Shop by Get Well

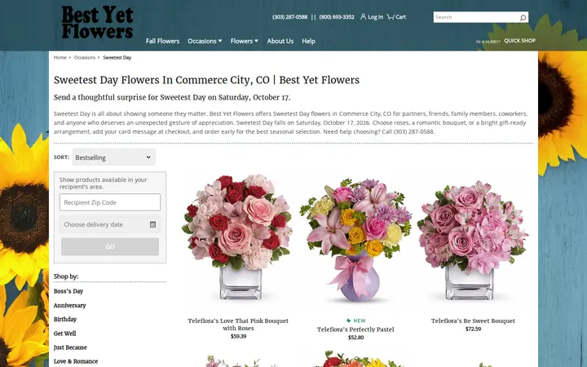click(x=64, y=334)
